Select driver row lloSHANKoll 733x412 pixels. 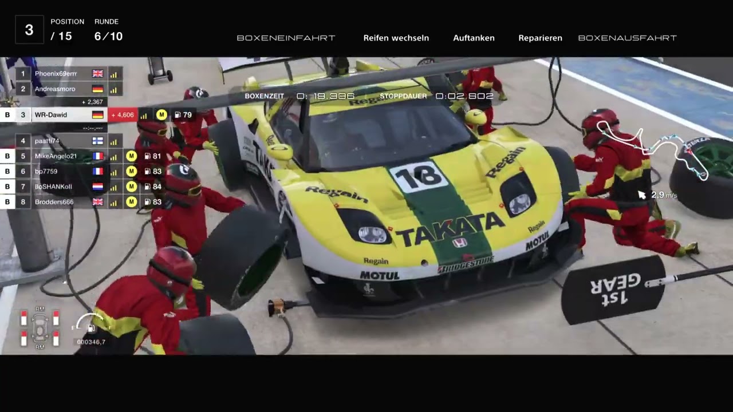click(x=84, y=187)
